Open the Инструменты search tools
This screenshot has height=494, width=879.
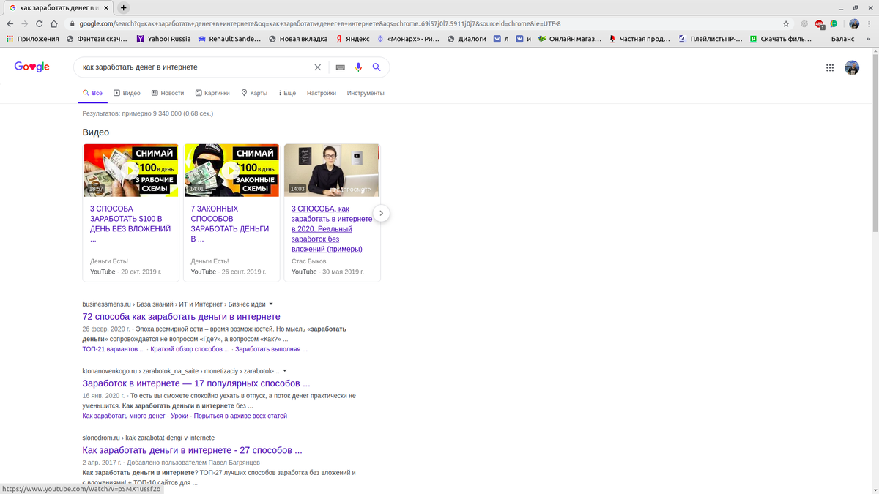tap(366, 93)
